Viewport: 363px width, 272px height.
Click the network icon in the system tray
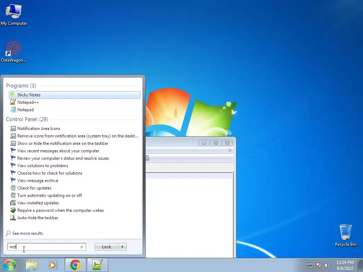310,265
